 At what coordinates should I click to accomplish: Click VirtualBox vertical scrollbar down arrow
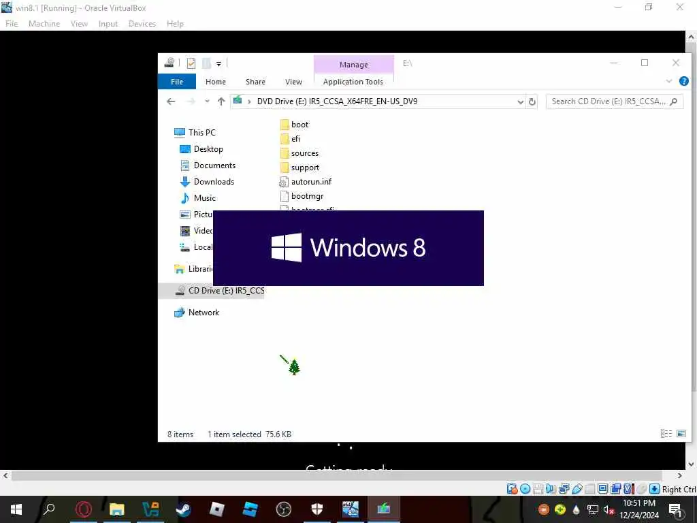[x=691, y=464]
